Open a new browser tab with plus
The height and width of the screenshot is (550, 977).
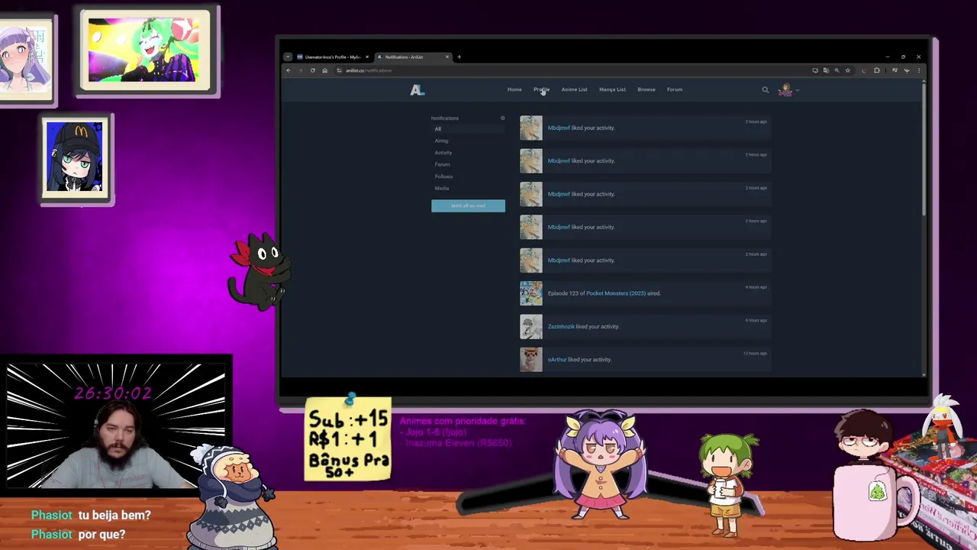459,57
